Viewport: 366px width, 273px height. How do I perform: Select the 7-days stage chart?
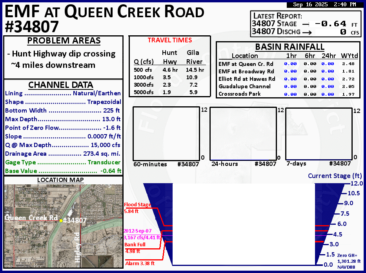[x=319, y=134]
